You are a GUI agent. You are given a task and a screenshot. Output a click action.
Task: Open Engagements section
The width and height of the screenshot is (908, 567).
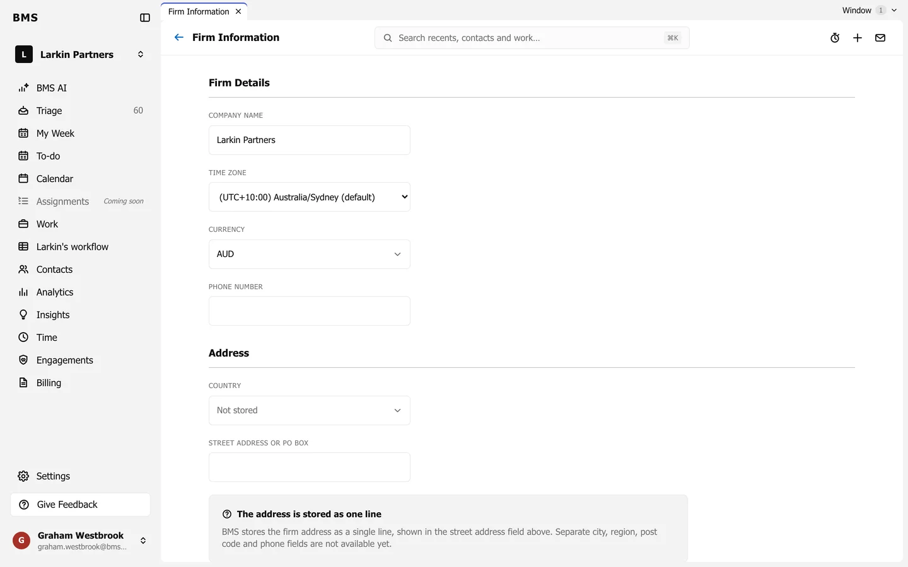click(x=80, y=360)
